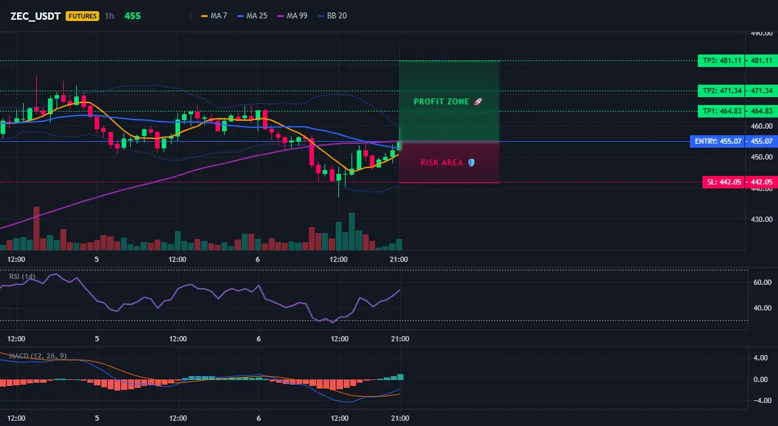Screen dimensions: 778x426
Task: Click the RISK AREA text
Action: tap(442, 163)
